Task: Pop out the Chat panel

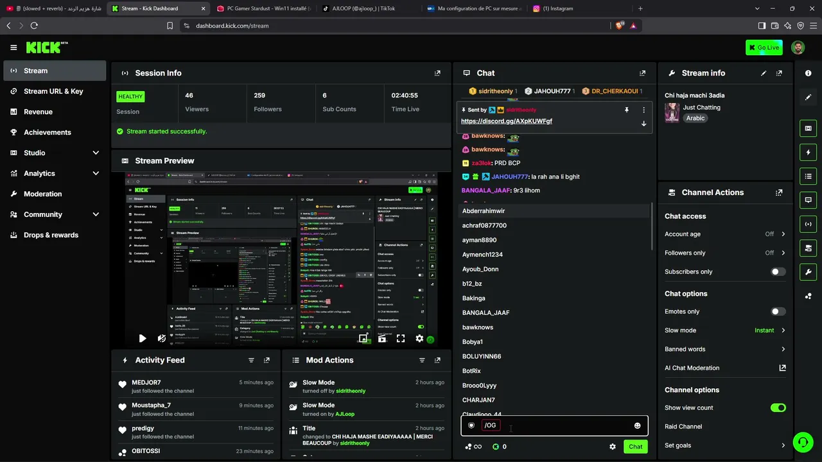Action: point(642,73)
